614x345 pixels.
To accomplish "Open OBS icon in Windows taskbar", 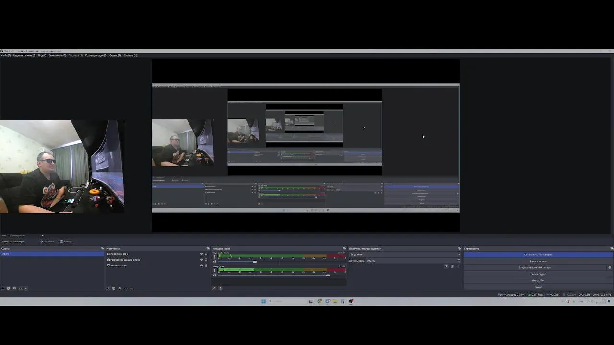I will click(x=351, y=301).
